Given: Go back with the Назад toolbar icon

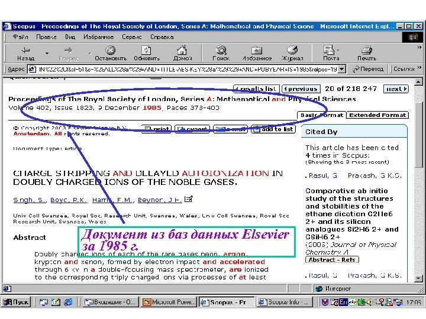Looking at the screenshot, I should [x=25, y=53].
